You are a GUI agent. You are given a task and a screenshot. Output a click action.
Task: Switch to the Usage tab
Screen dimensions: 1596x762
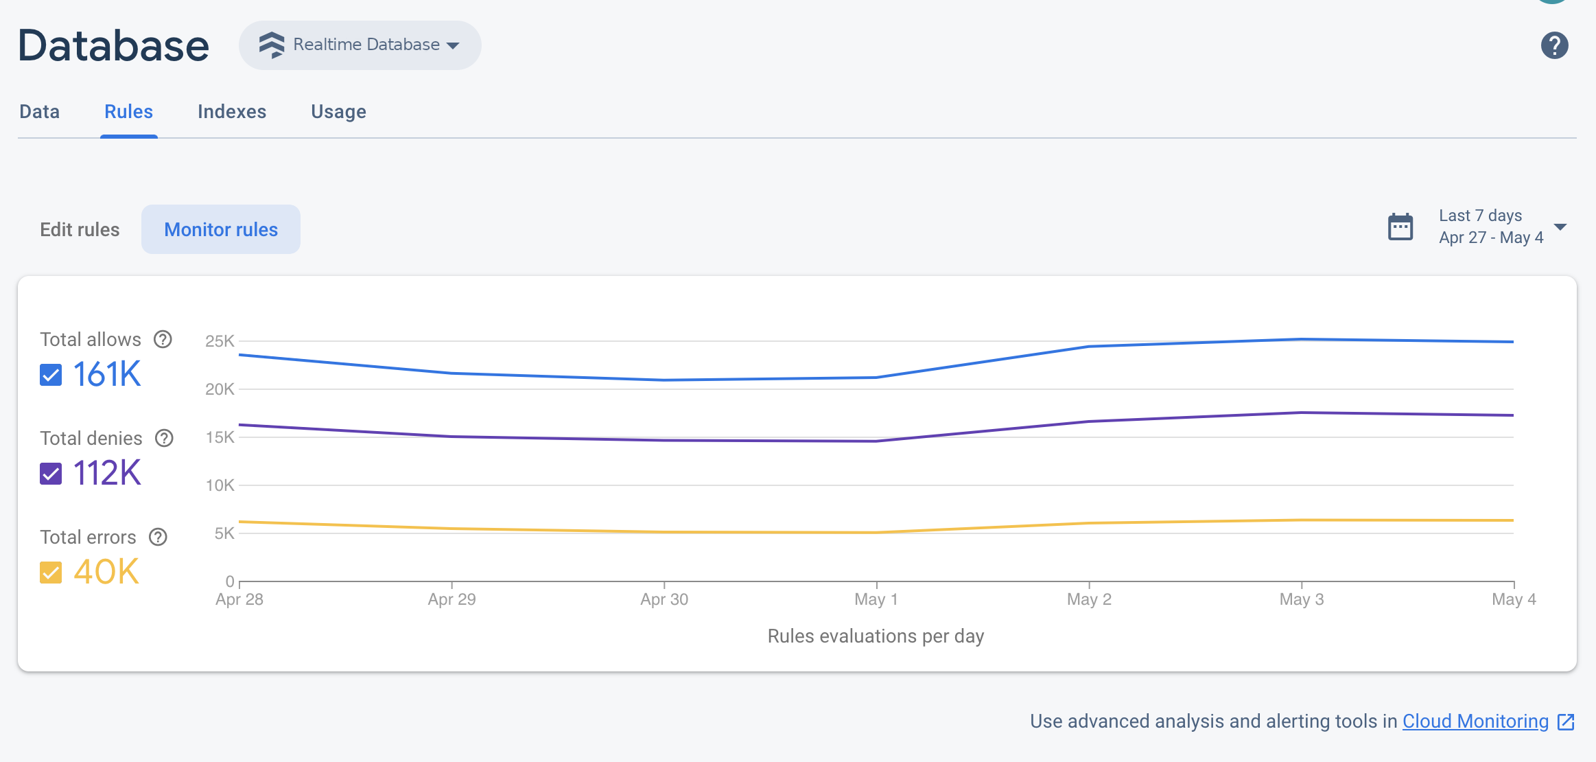point(338,111)
